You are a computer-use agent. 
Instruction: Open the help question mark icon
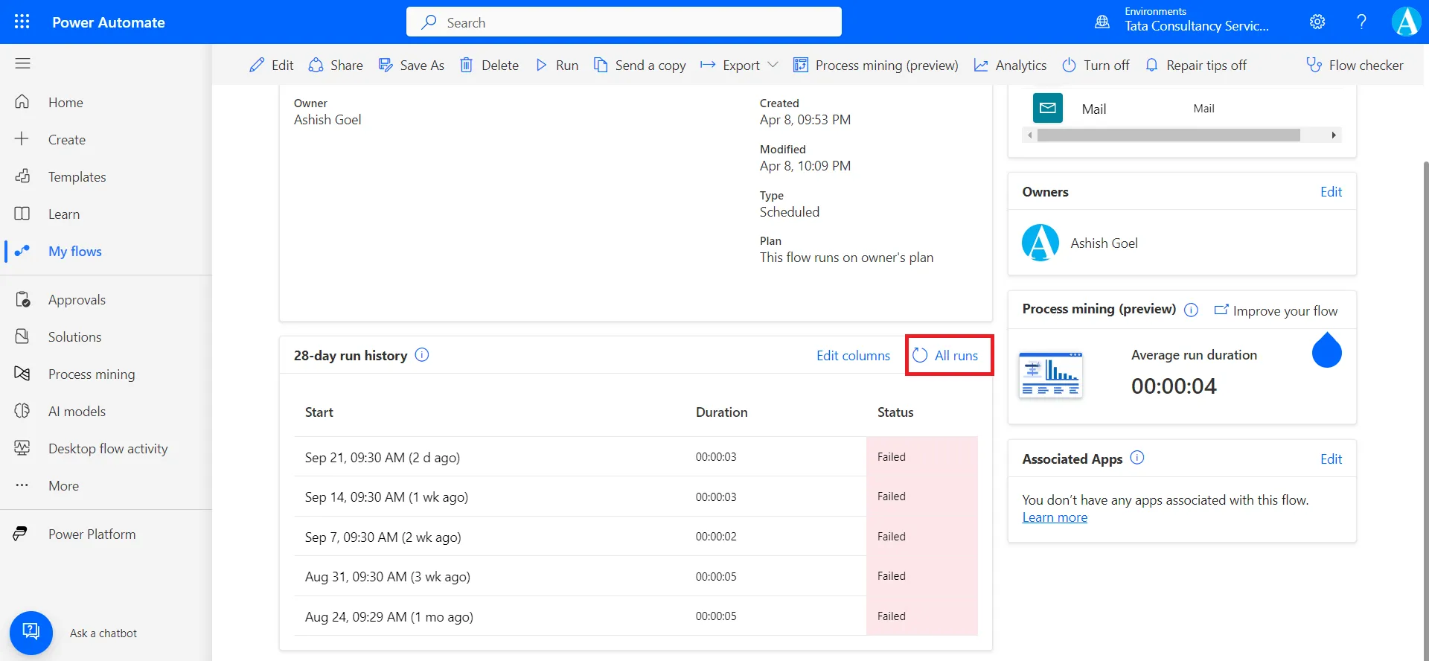1361,22
